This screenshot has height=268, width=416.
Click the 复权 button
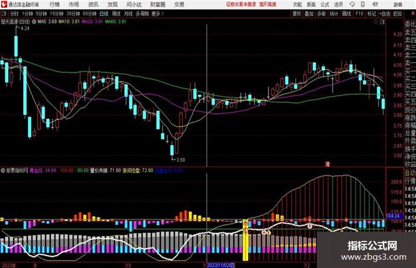[x=297, y=14]
